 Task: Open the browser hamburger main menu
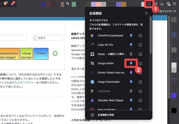point(174,4)
